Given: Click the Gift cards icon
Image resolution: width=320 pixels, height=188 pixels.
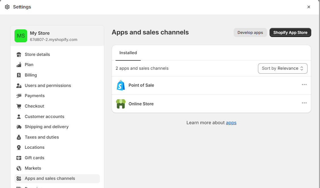Looking at the screenshot, I should coord(19,158).
